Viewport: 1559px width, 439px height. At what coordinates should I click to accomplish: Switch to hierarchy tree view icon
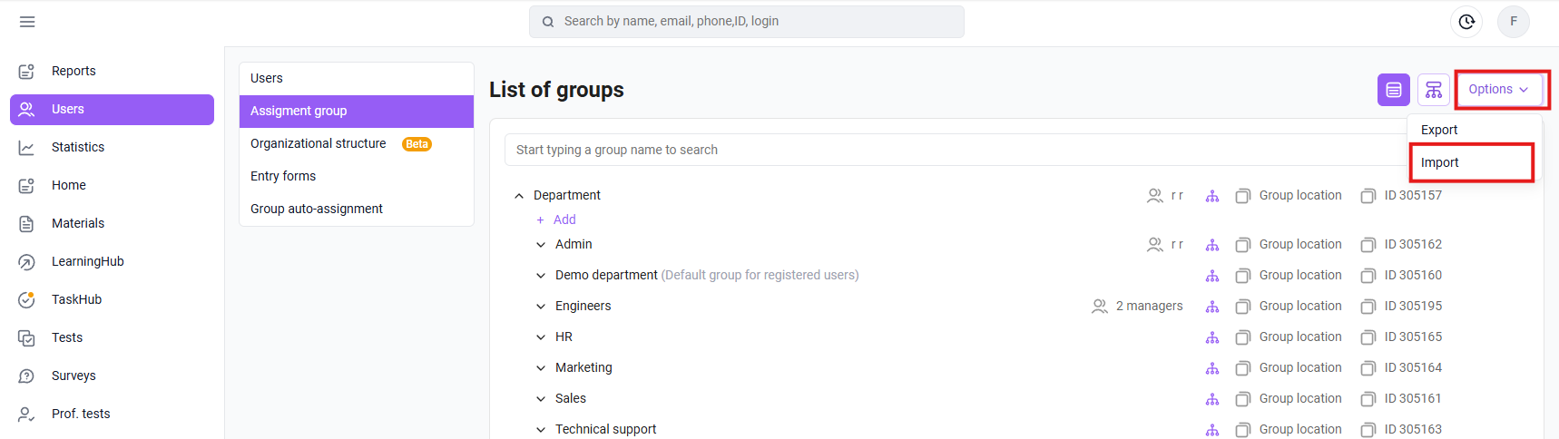[1434, 90]
